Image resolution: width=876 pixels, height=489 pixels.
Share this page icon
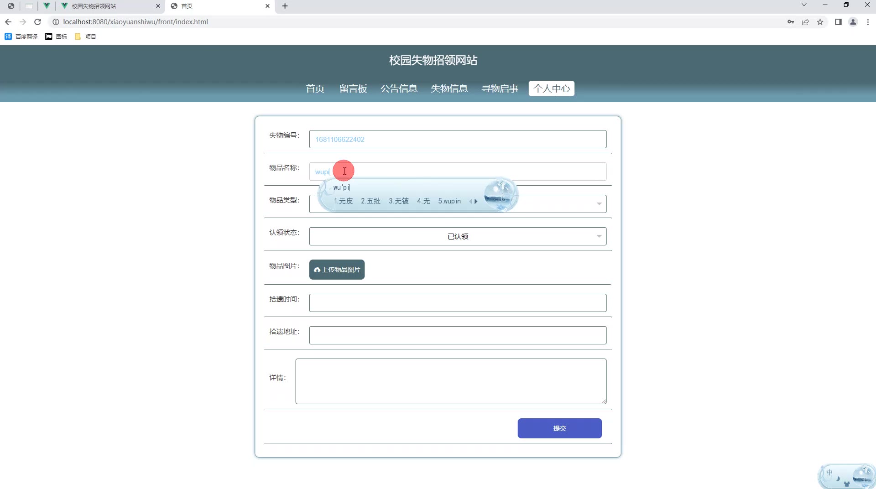point(805,22)
